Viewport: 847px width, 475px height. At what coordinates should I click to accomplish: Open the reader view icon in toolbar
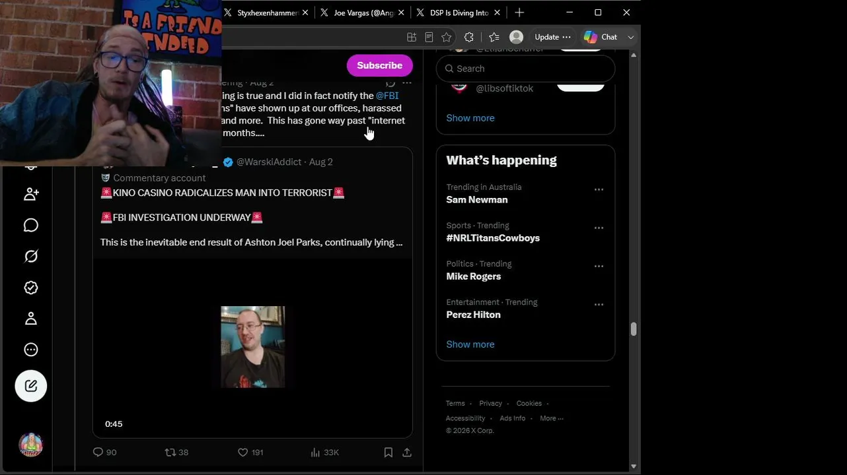(x=429, y=37)
